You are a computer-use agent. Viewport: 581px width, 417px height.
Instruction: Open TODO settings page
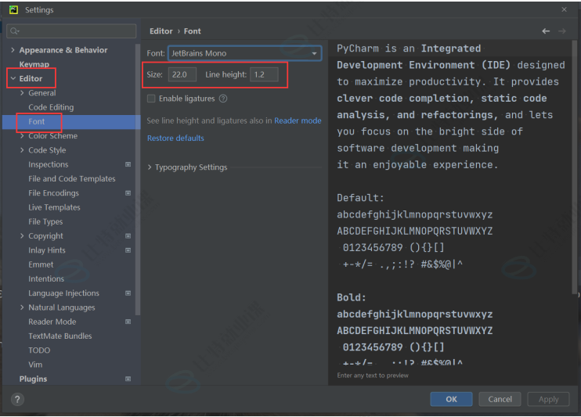[39, 350]
